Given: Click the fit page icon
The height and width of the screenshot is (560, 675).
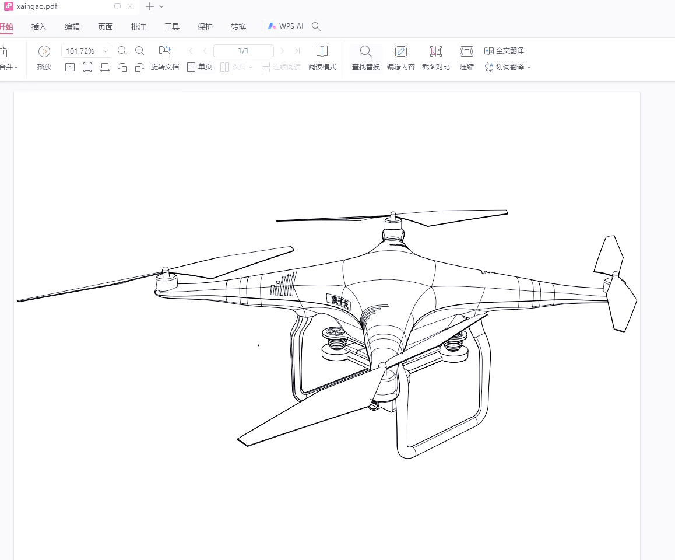Looking at the screenshot, I should pos(87,67).
